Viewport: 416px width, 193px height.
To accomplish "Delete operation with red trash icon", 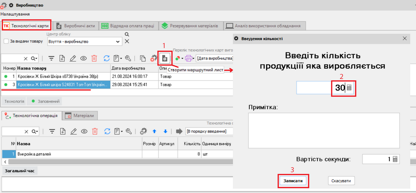I will coord(94,131).
